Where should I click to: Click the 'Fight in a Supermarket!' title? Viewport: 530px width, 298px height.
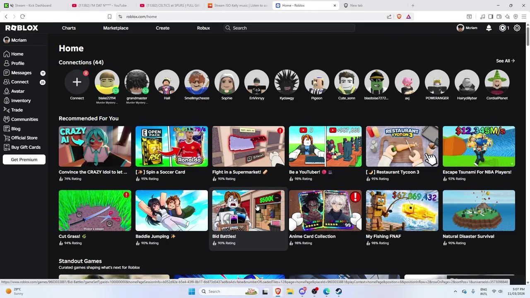tap(240, 172)
